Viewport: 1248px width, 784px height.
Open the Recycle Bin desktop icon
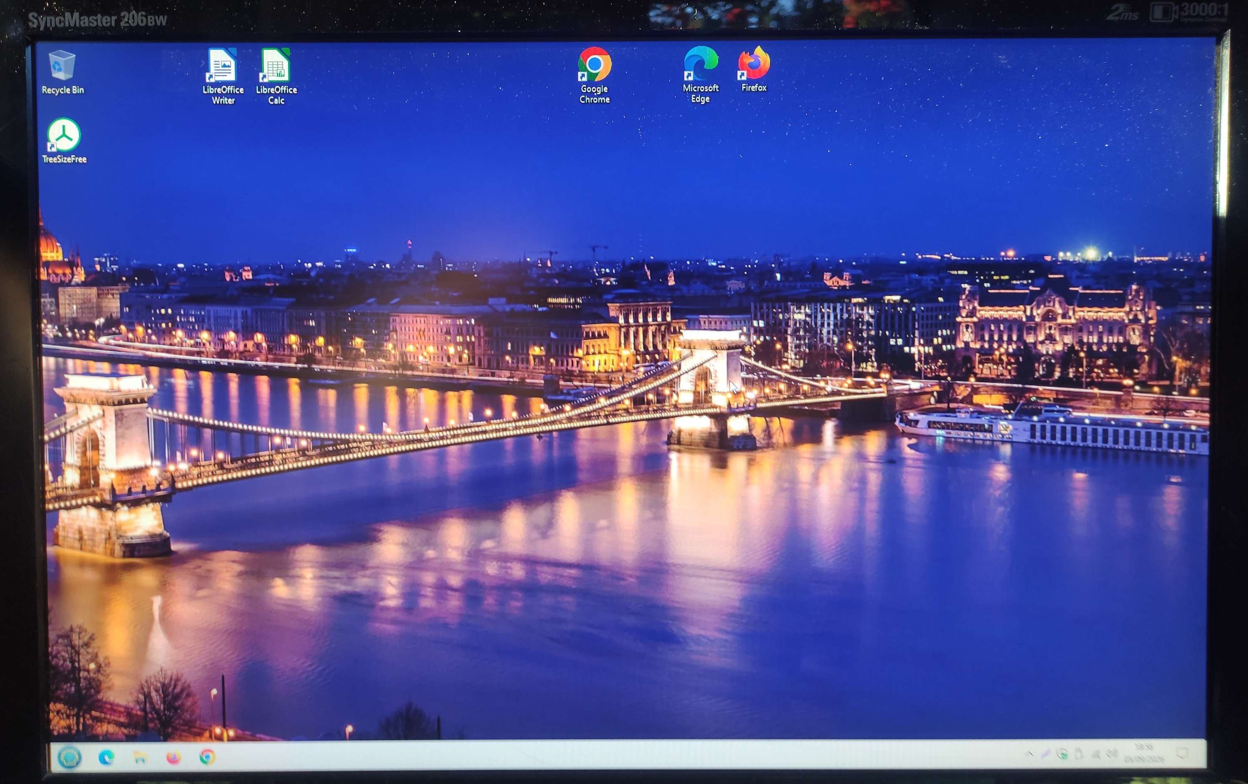tap(62, 72)
